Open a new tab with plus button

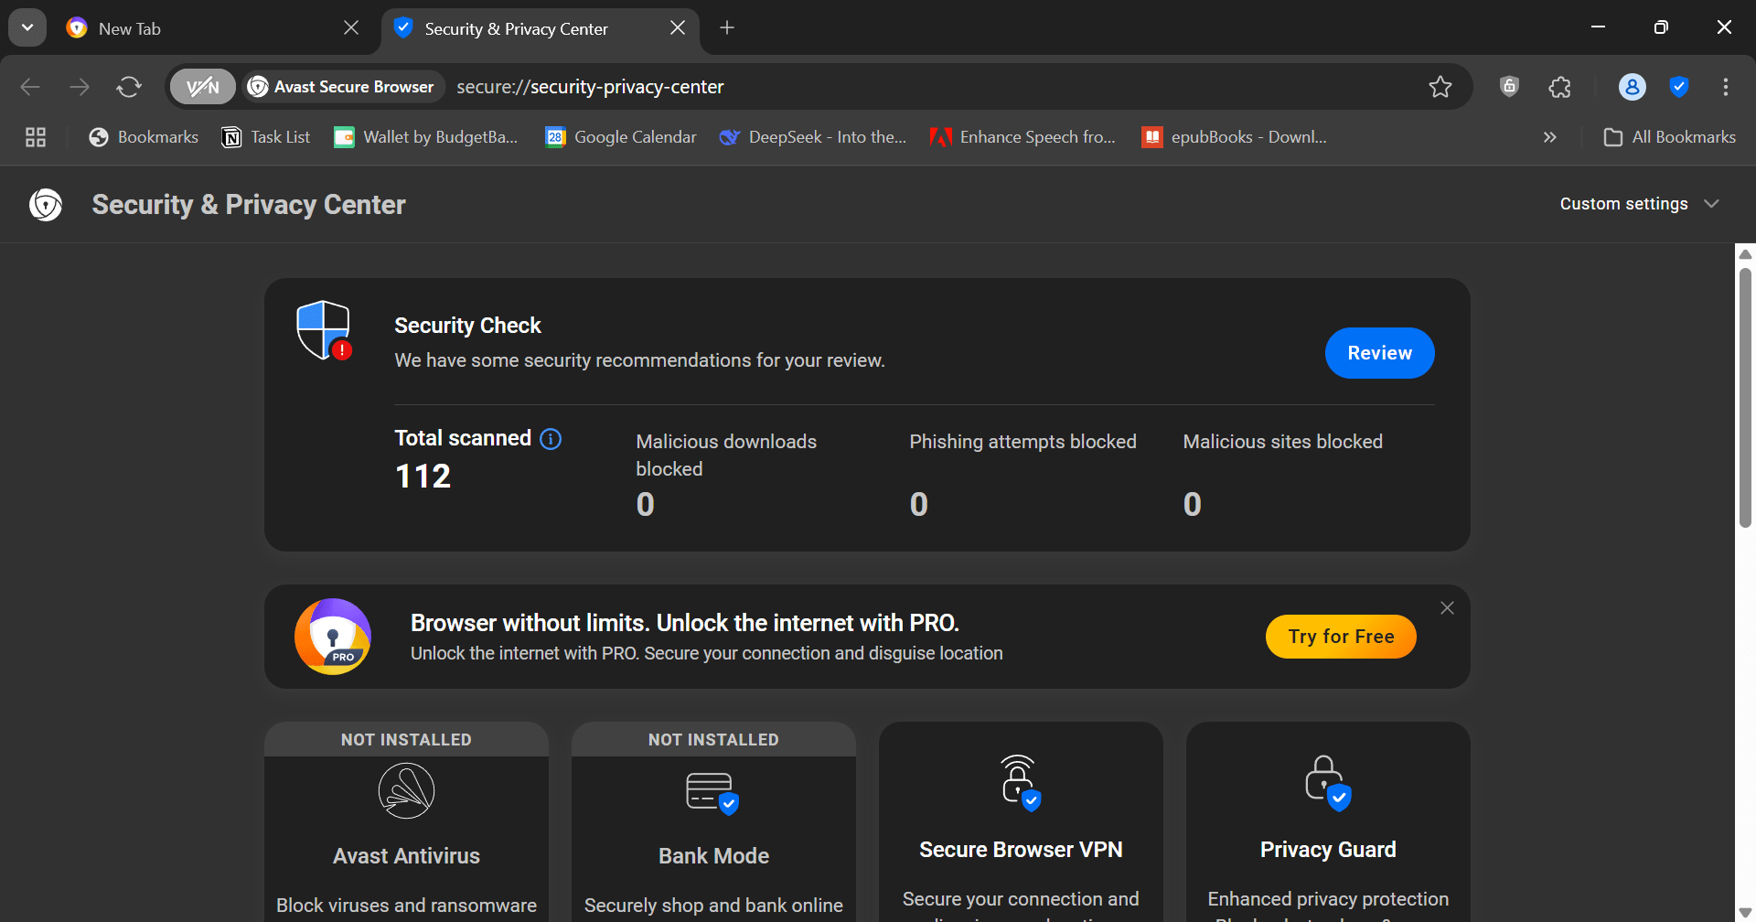(x=727, y=28)
